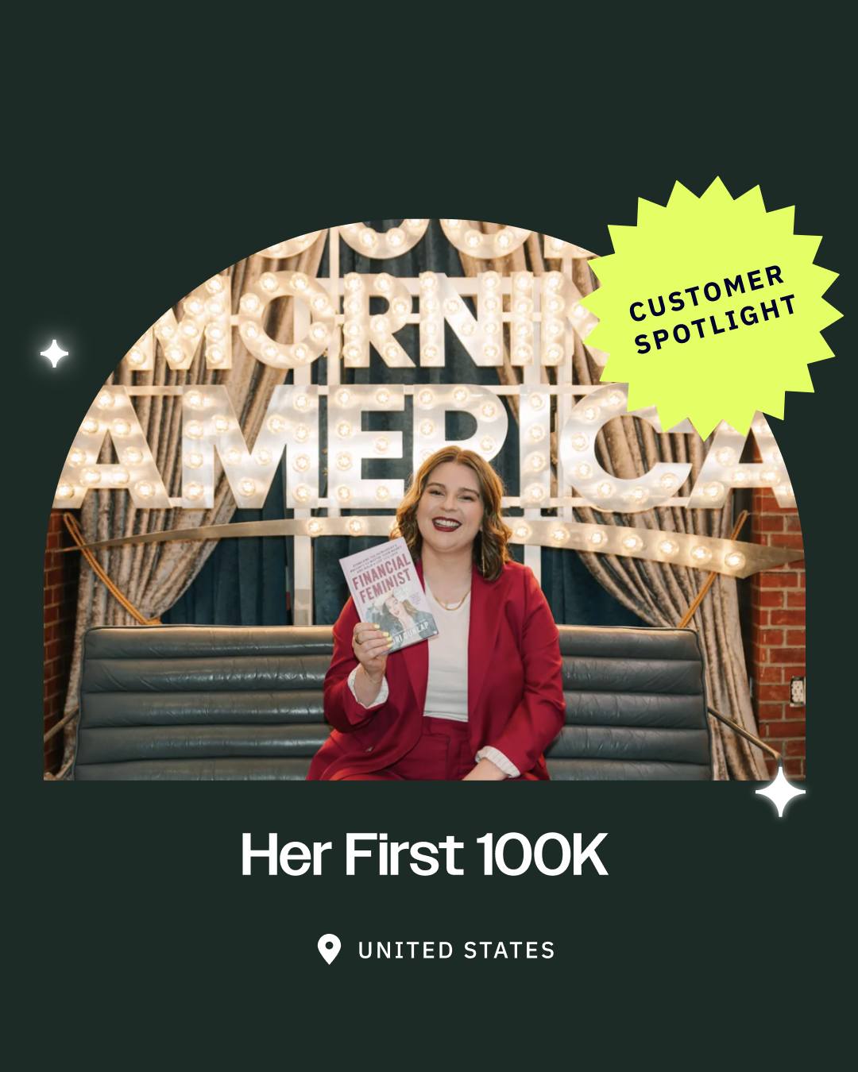858x1072 pixels.
Task: Click the United States location label
Action: pos(456,951)
